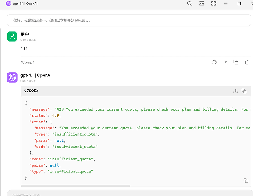Select the user message text 111

coord(24,48)
